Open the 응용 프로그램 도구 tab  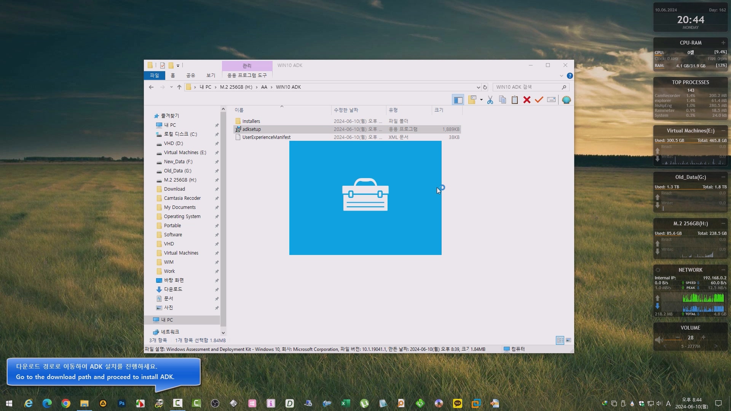247,75
